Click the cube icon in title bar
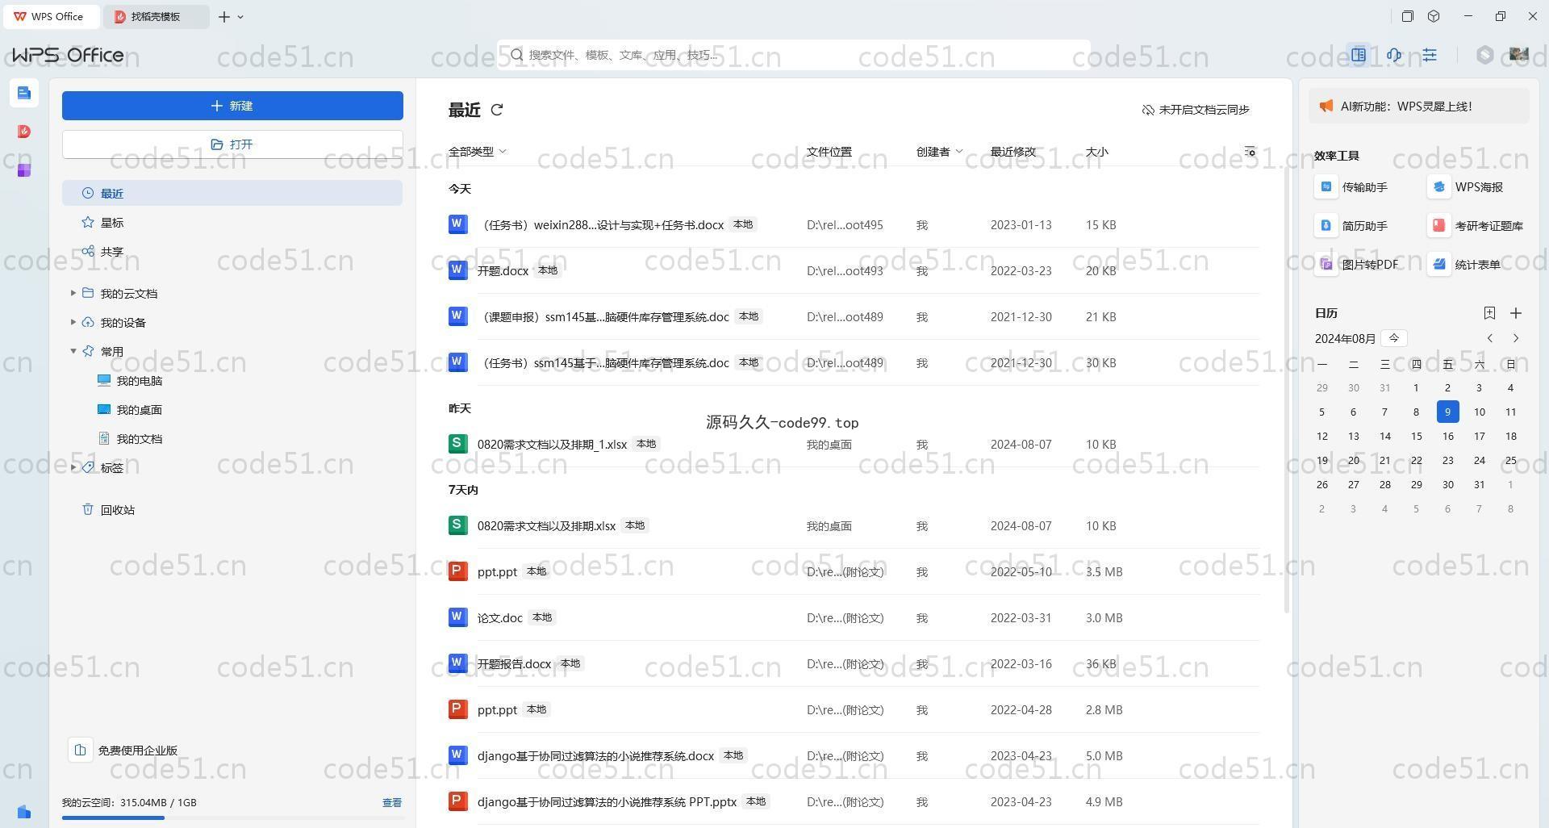Viewport: 1549px width, 828px height. [x=1434, y=16]
